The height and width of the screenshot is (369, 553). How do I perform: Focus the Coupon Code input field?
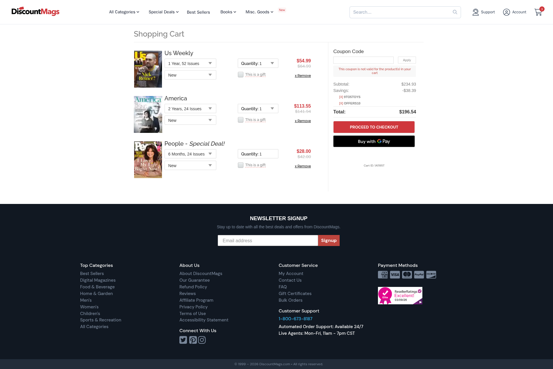tap(363, 60)
